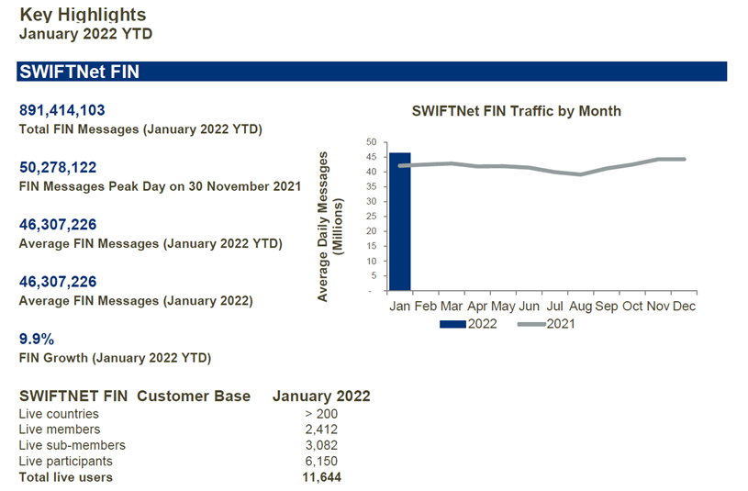Click the 25 y-axis tick label
Viewport: 748px width, 491px height.
(372, 217)
